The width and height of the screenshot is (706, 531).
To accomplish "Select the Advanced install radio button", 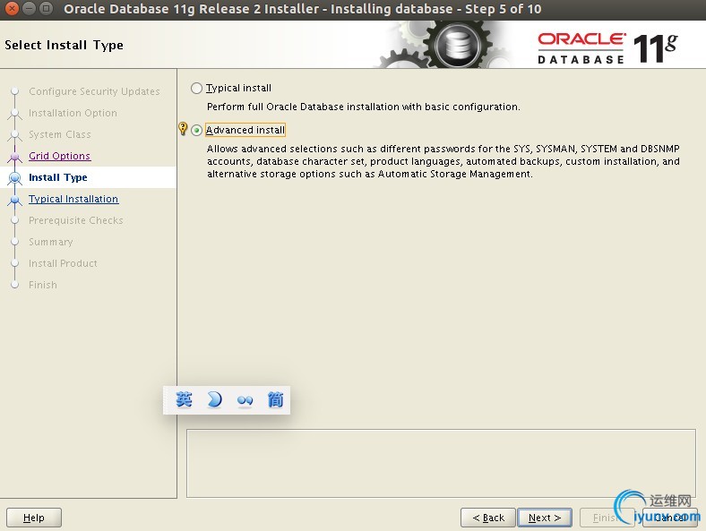I will [196, 130].
